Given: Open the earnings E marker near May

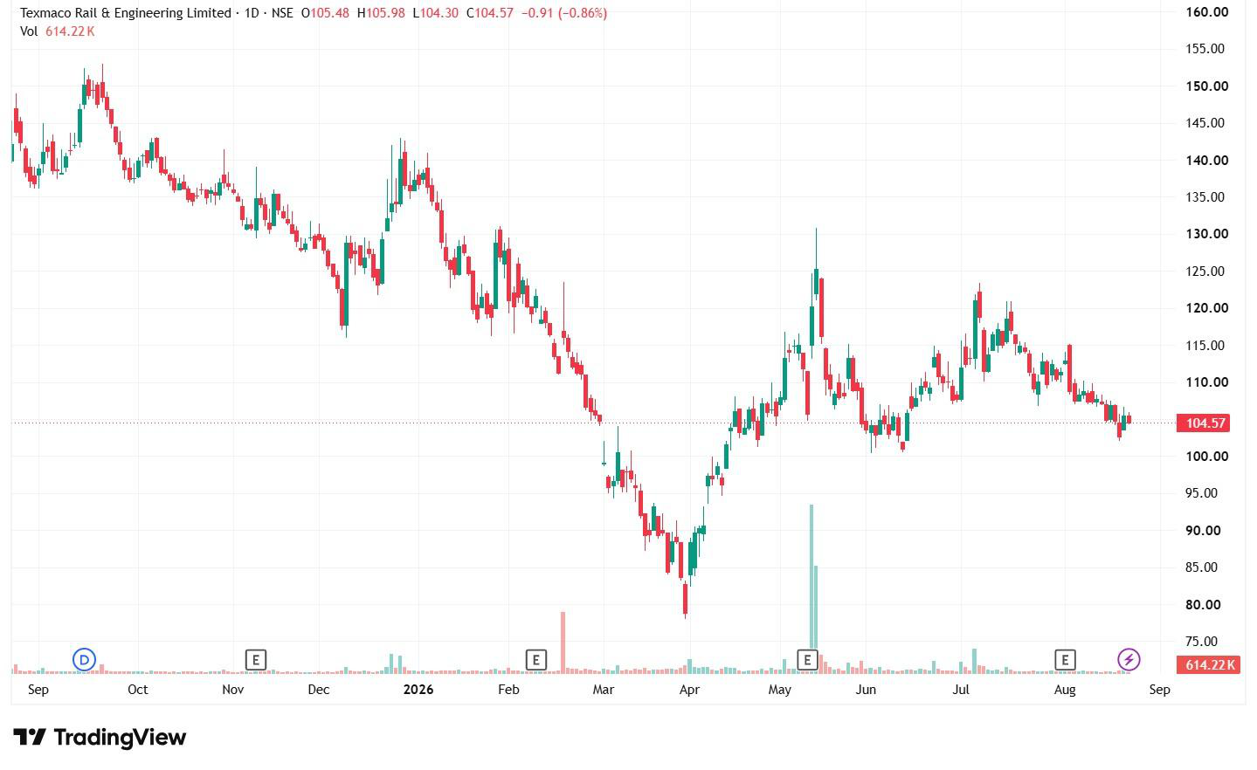Looking at the screenshot, I should 807,659.
